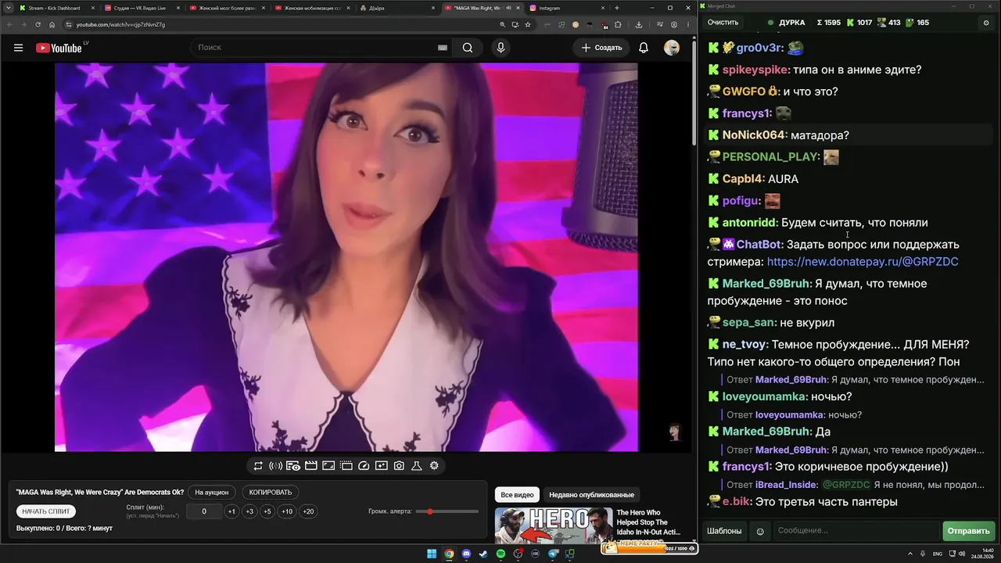Open Chrome tab search dropdown

tap(8, 8)
